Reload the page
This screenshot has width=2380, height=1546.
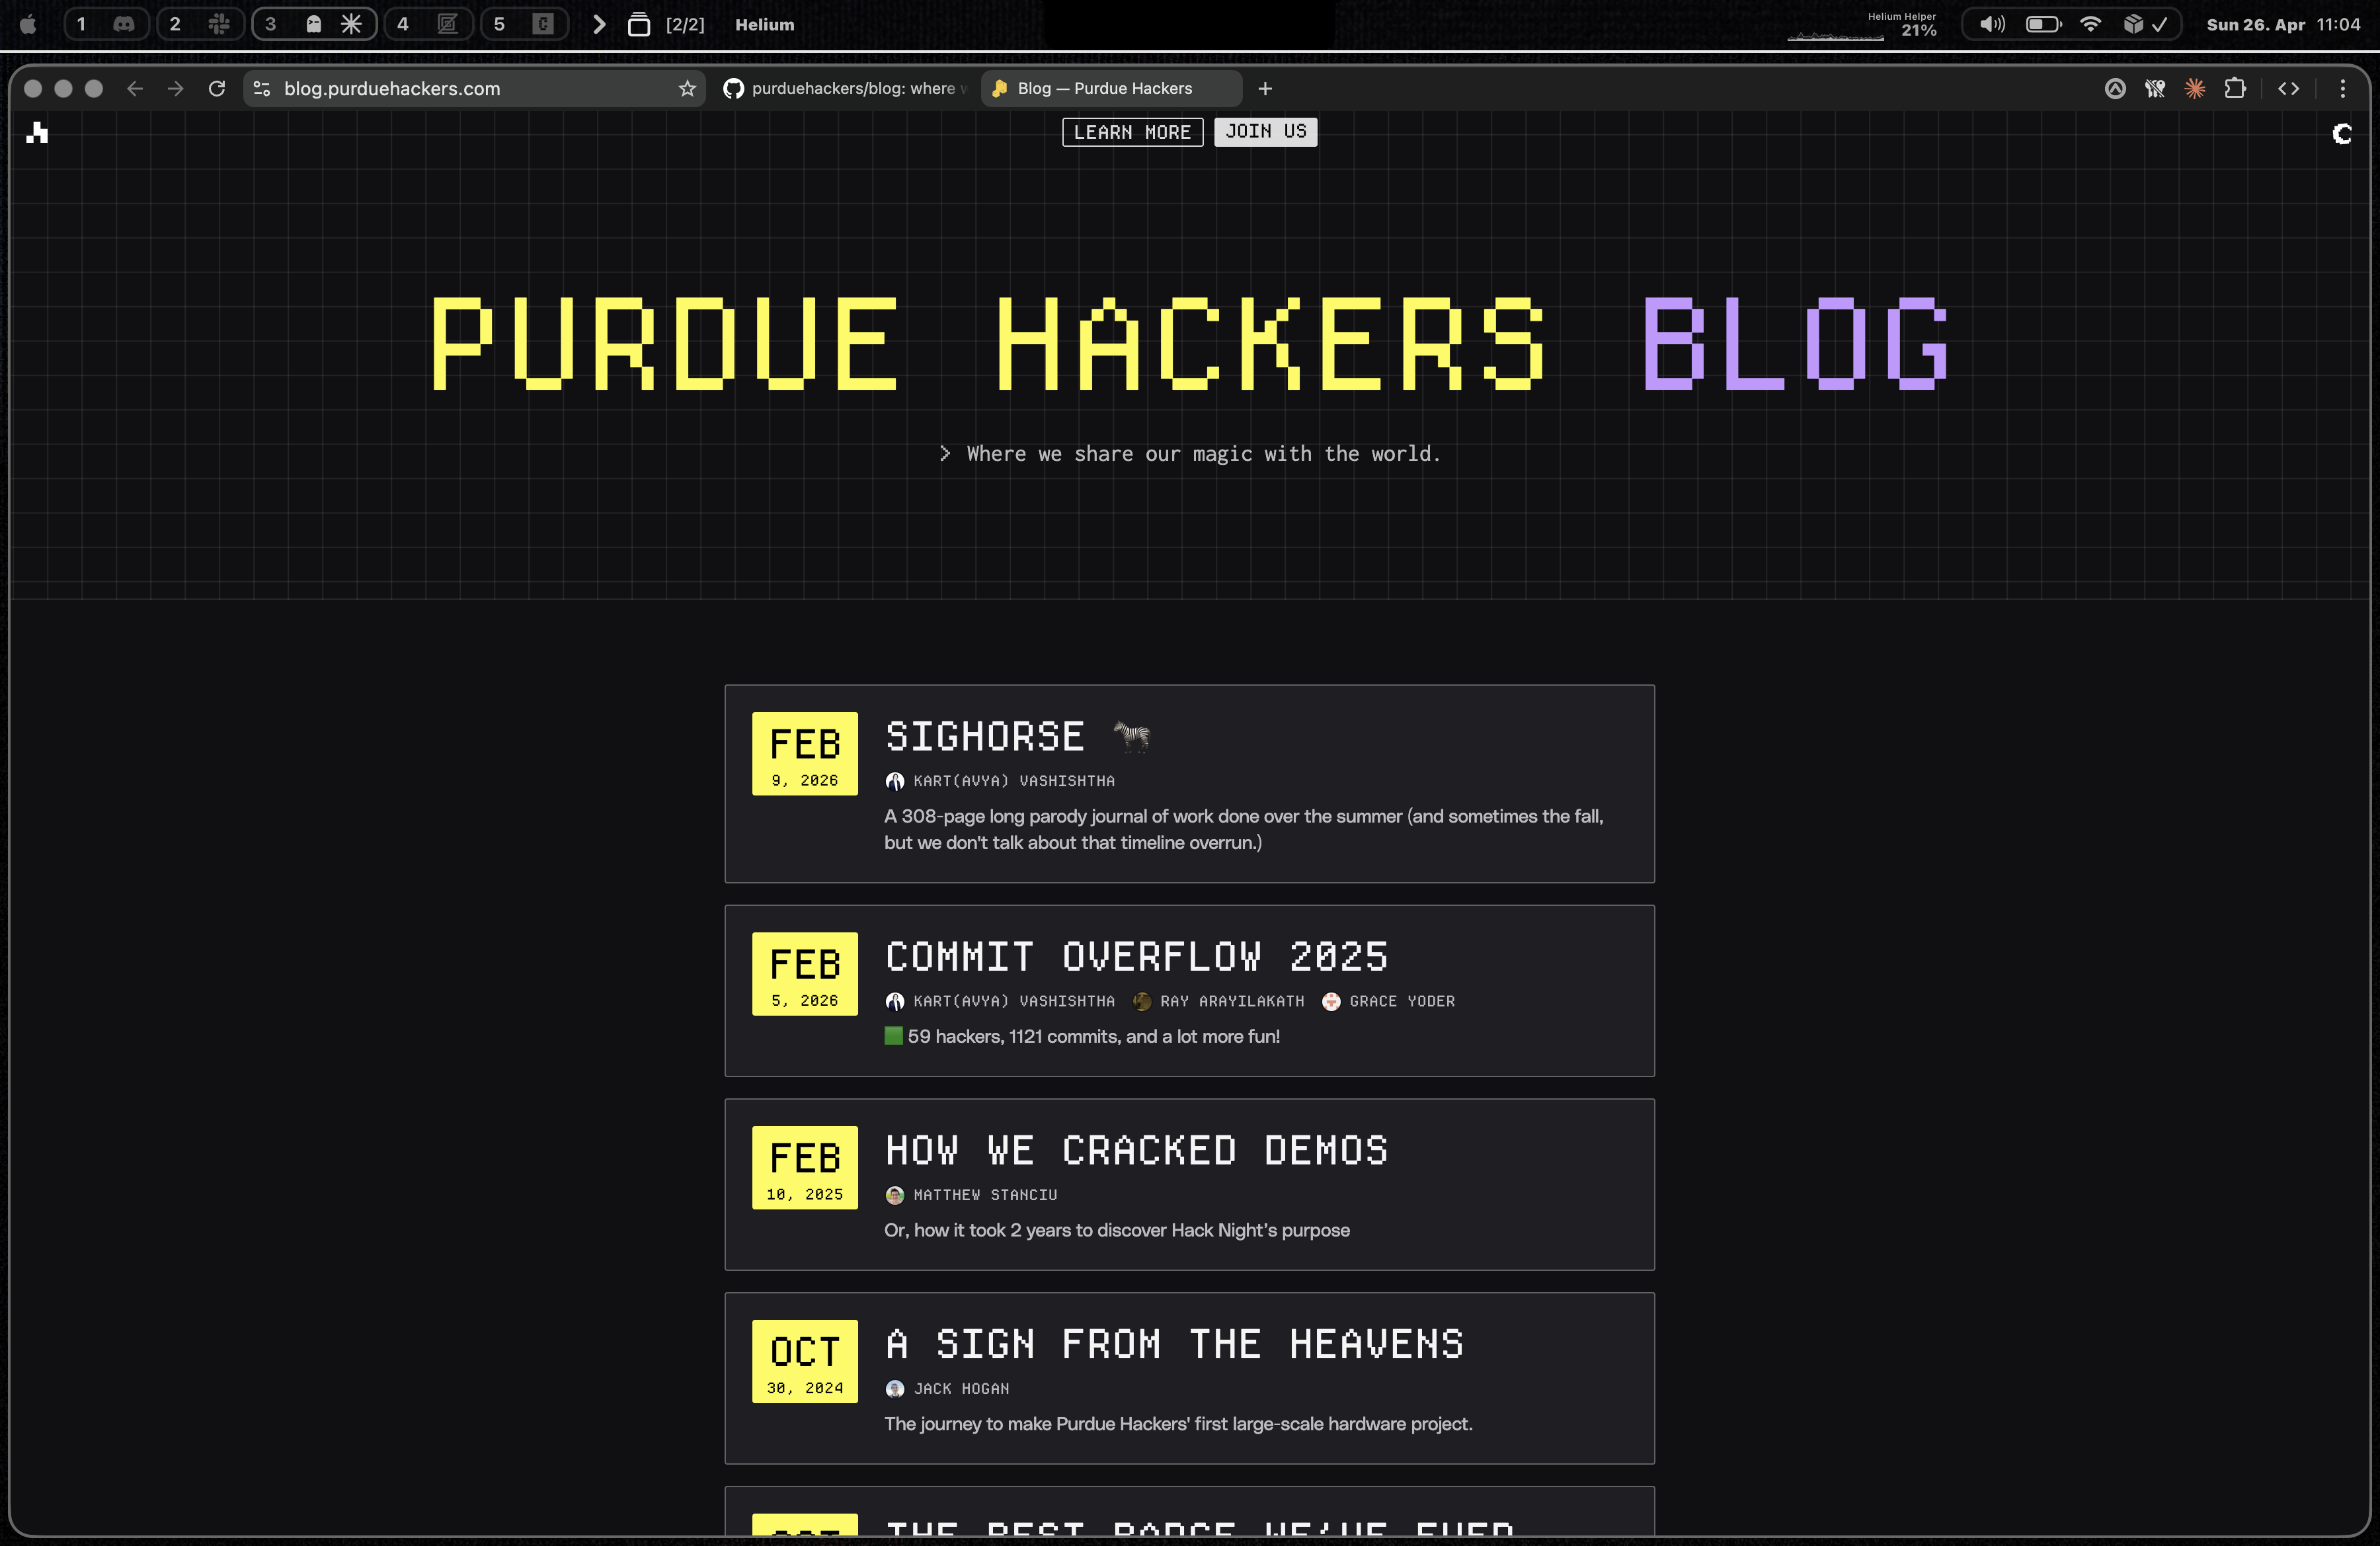point(216,88)
